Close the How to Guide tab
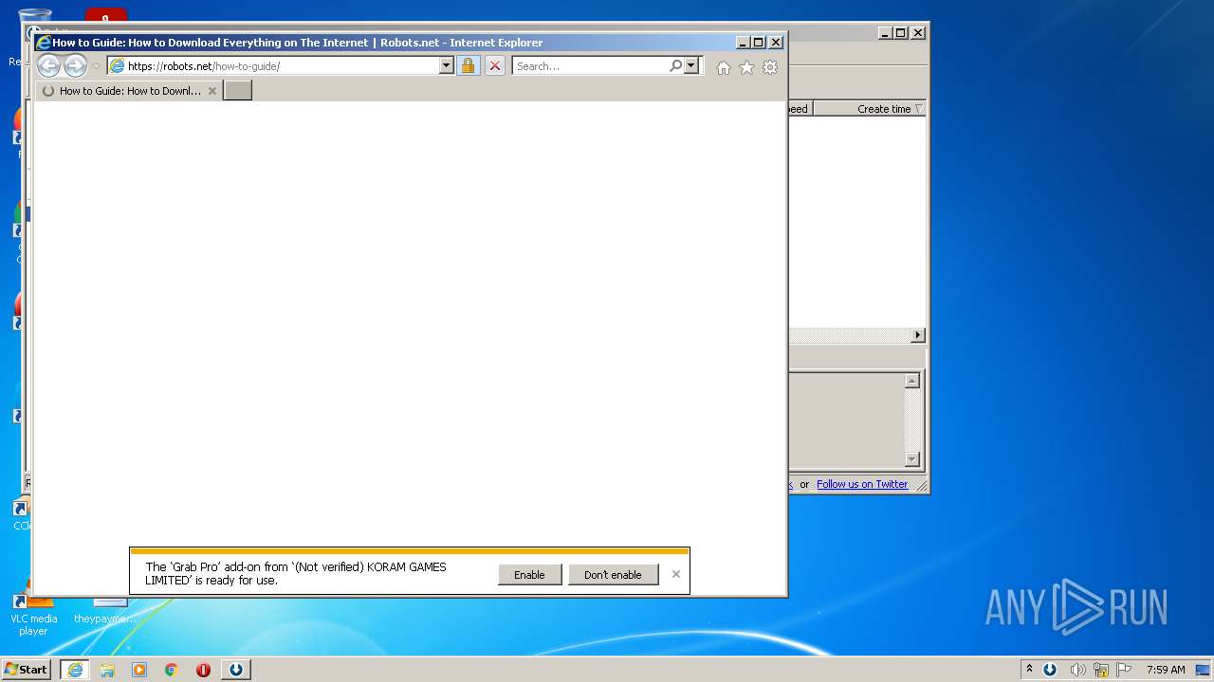Screen dimensions: 1214x682 212,91
